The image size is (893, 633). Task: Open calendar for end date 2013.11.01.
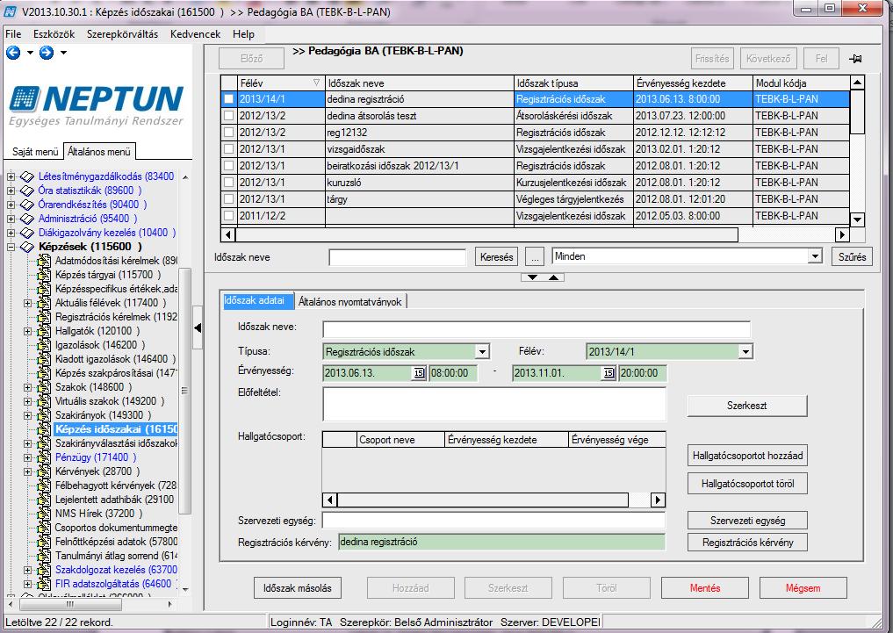click(609, 373)
